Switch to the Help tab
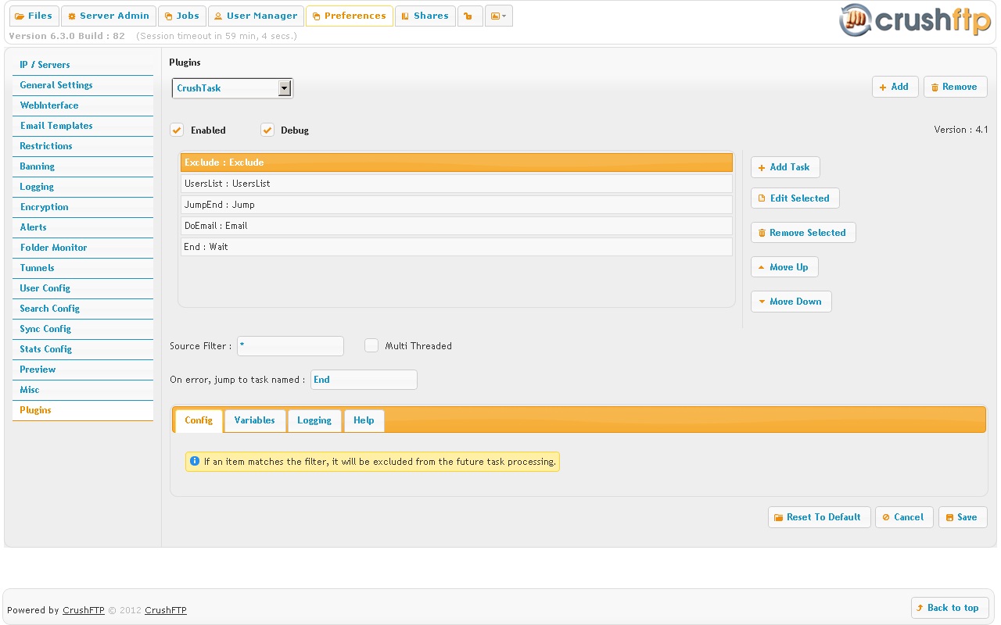This screenshot has height=625, width=1001. [x=364, y=420]
